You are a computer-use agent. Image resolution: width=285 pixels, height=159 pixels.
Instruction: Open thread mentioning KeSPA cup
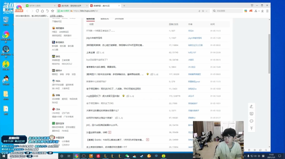115,45
